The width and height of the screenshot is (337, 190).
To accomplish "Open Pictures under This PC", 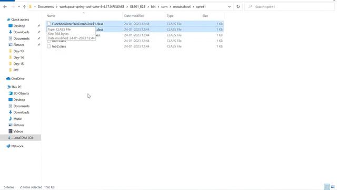I will click(x=19, y=125).
